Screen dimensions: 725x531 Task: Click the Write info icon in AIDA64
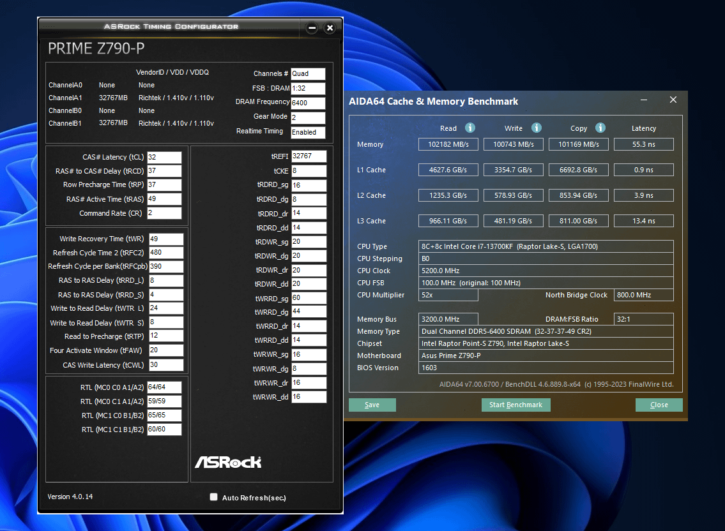[x=537, y=128]
